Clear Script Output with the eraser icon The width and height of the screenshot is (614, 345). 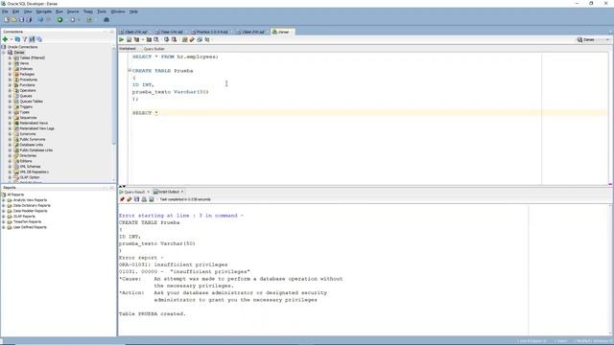click(130, 199)
